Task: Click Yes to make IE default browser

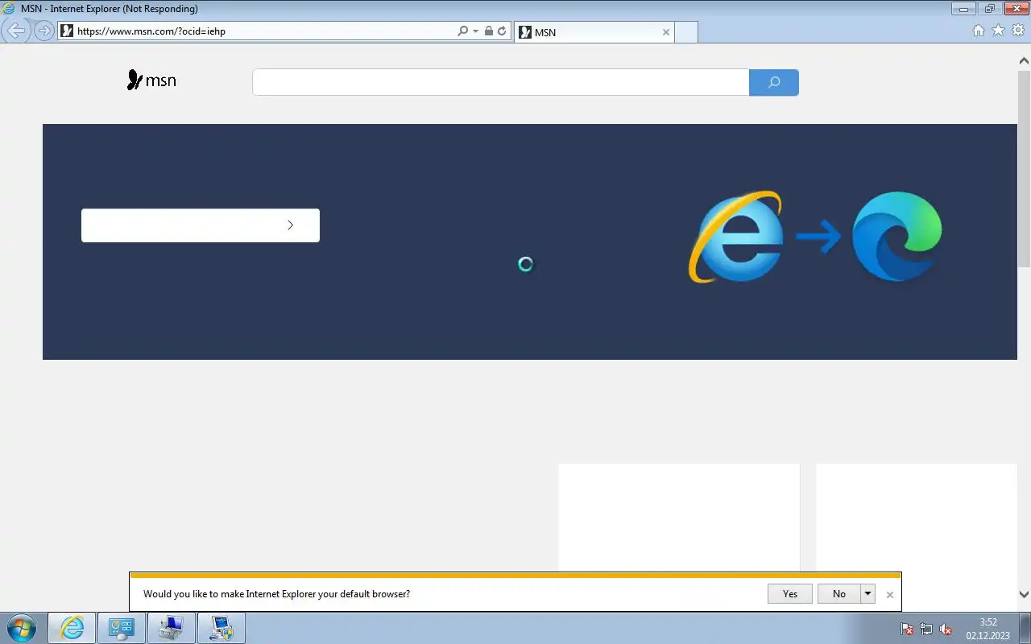Action: (789, 594)
